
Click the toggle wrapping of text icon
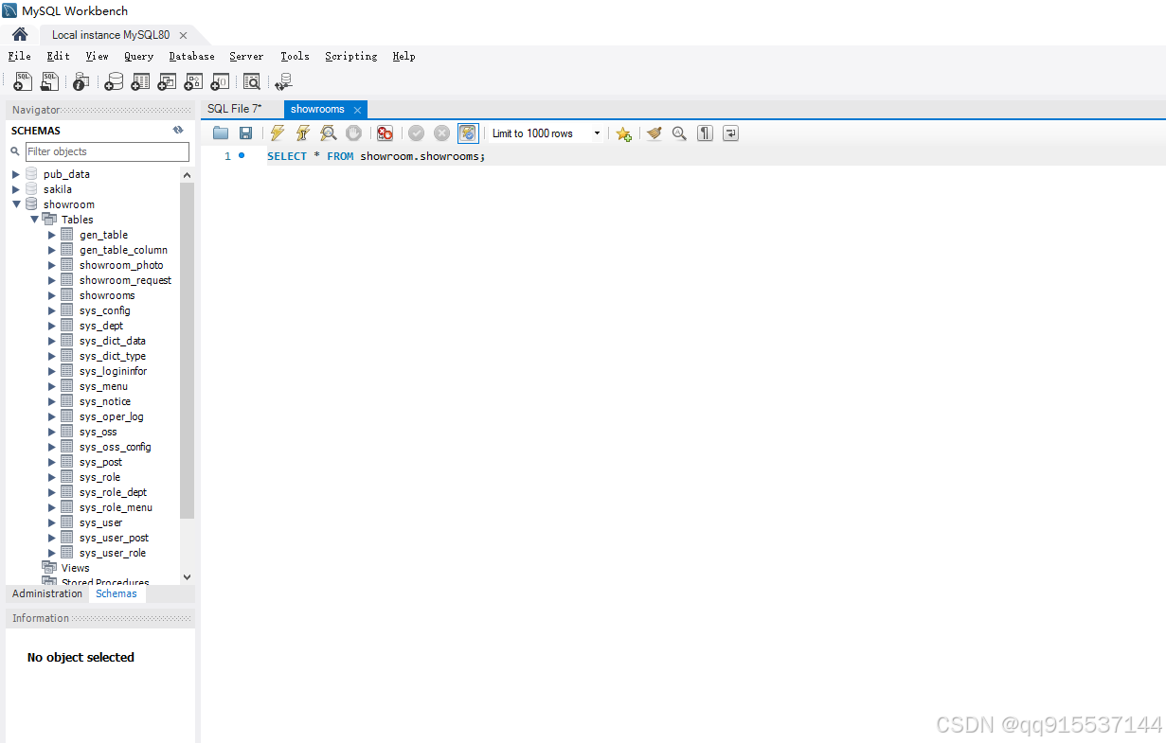pyautogui.click(x=729, y=133)
